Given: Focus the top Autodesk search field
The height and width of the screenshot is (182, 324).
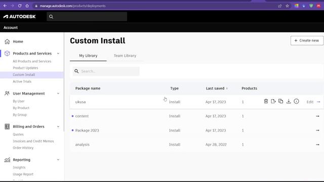Looking at the screenshot, I should pyautogui.click(x=87, y=17).
